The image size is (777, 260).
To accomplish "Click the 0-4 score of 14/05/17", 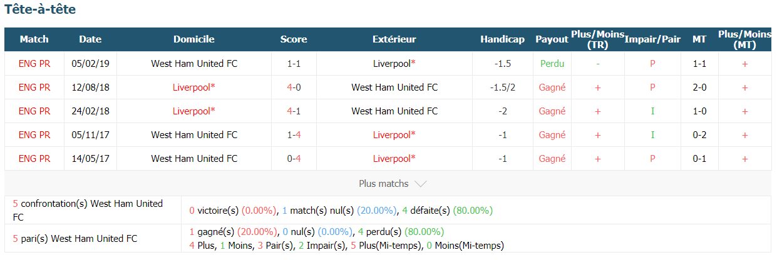I will tap(294, 159).
